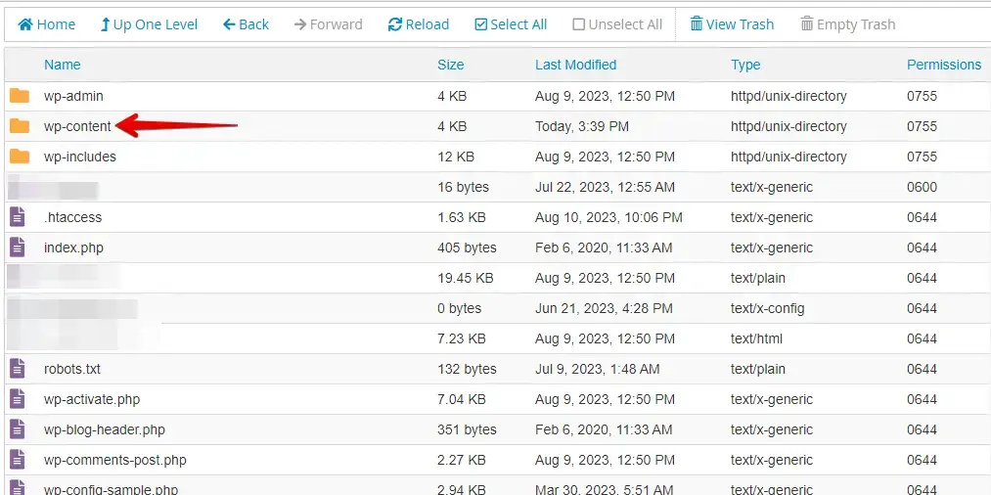Click the Today, 3:39 PM date

coord(582,126)
